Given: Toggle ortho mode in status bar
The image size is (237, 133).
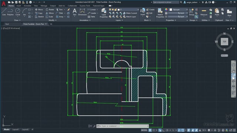Looking at the screenshot, I should 163,130.
